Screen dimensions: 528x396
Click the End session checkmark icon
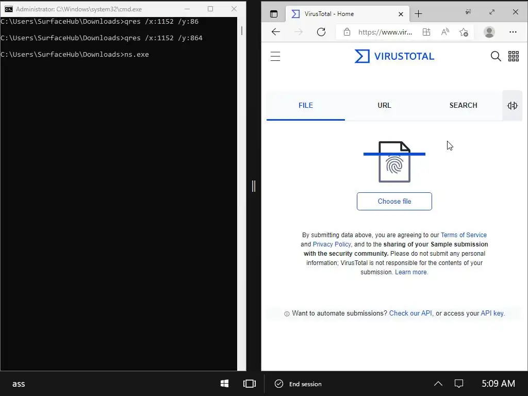[279, 384]
